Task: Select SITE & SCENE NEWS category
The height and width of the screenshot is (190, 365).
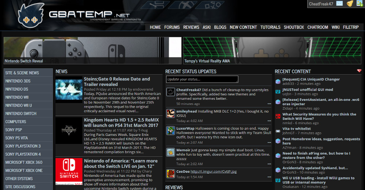Action: (28, 73)
